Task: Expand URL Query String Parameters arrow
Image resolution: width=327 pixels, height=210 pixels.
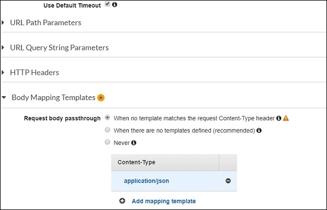Action: (x=3, y=48)
